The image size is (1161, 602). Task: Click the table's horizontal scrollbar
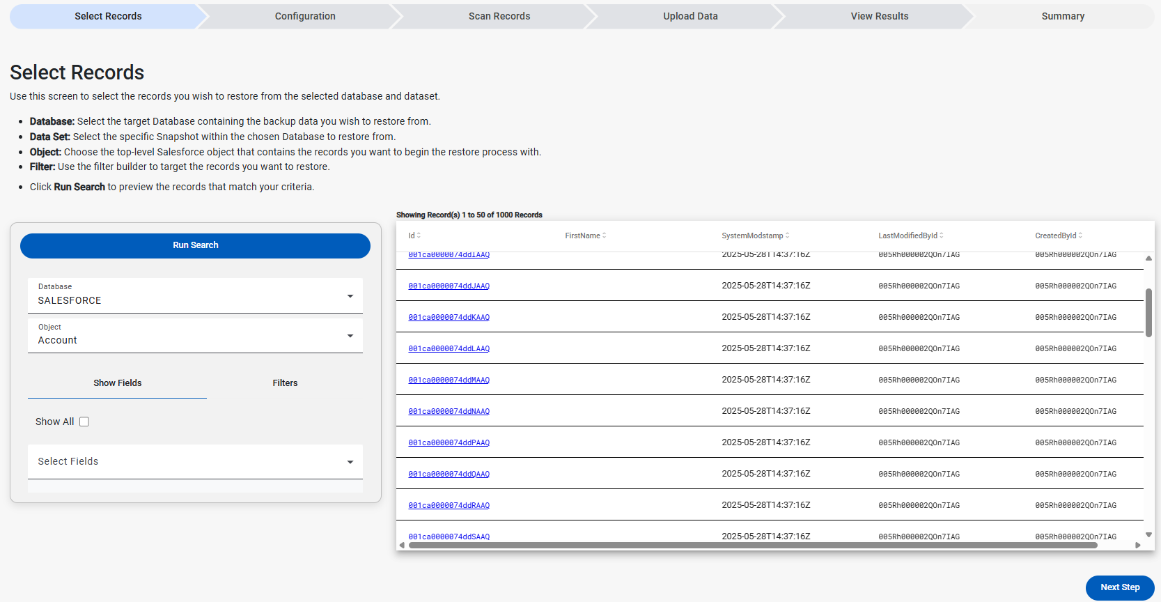coord(752,546)
